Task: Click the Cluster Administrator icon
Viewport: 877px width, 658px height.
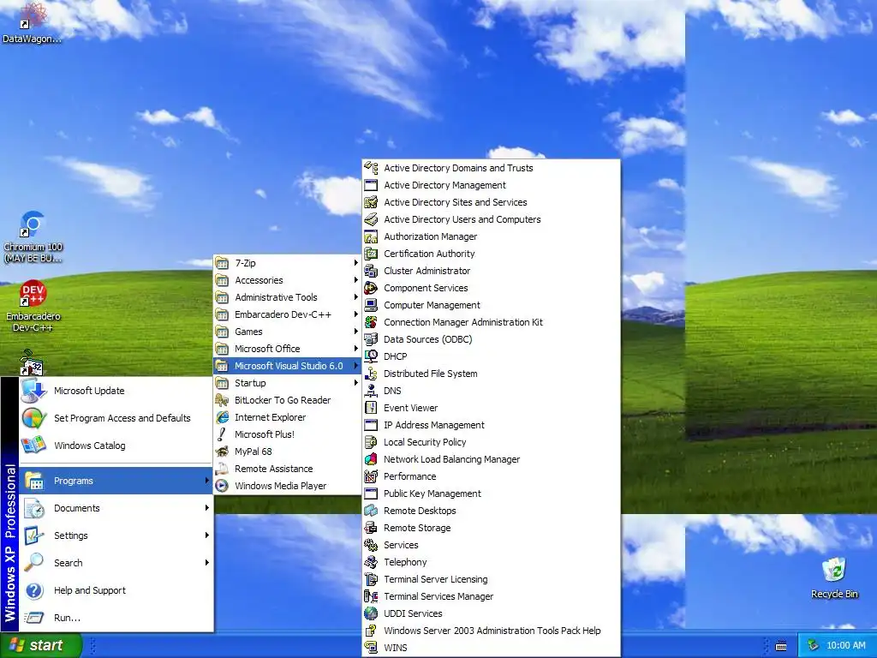Action: (371, 271)
